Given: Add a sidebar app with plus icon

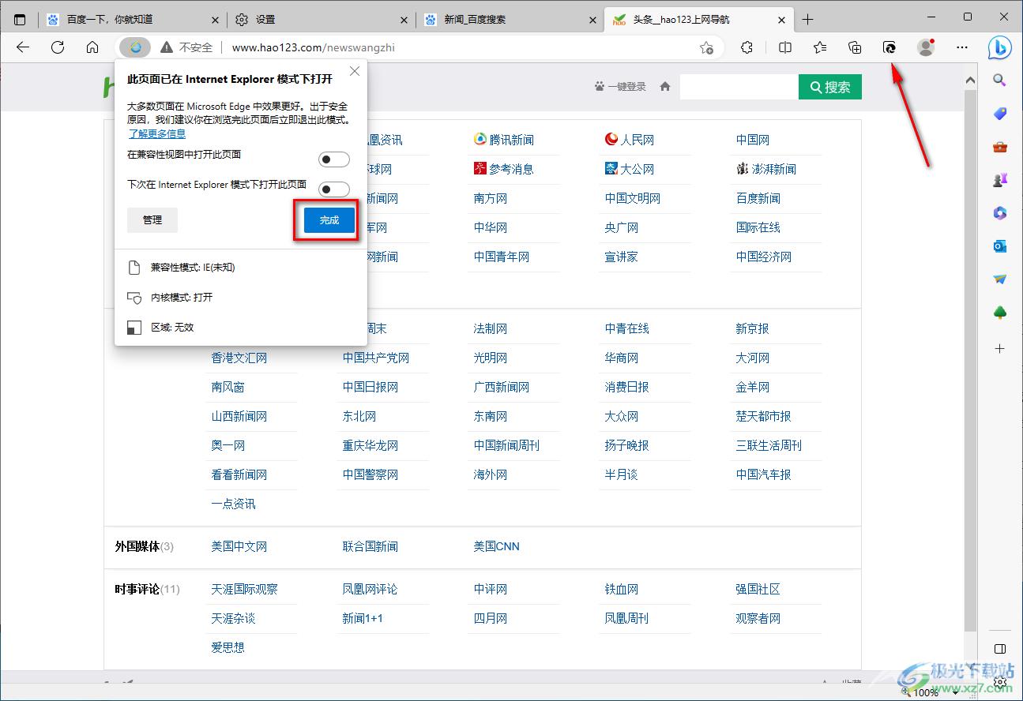Looking at the screenshot, I should [1000, 348].
